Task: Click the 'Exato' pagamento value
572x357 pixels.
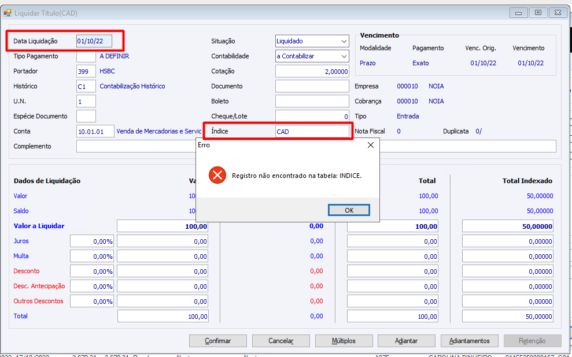Action: pyautogui.click(x=420, y=63)
